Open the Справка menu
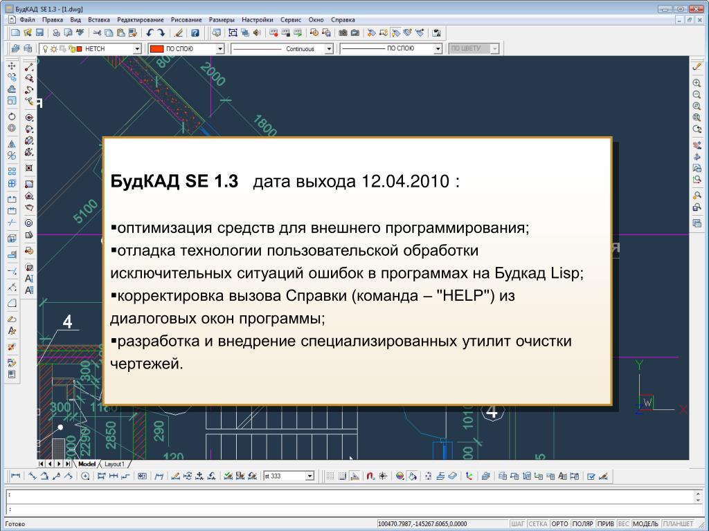The width and height of the screenshot is (709, 531). 343,20
